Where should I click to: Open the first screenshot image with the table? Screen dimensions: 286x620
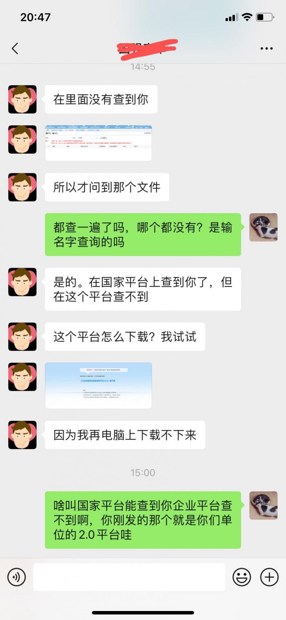tap(98, 143)
